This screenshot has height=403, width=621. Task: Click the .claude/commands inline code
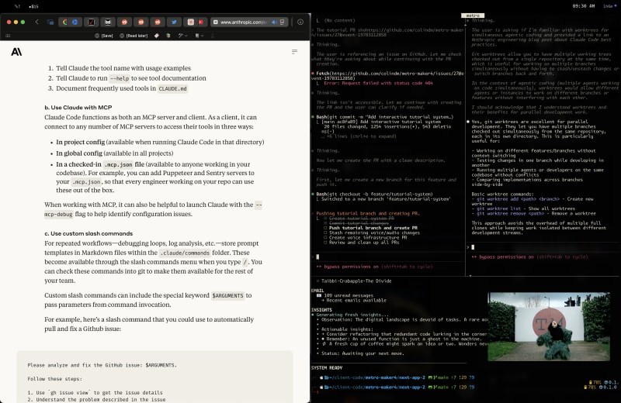(185, 253)
